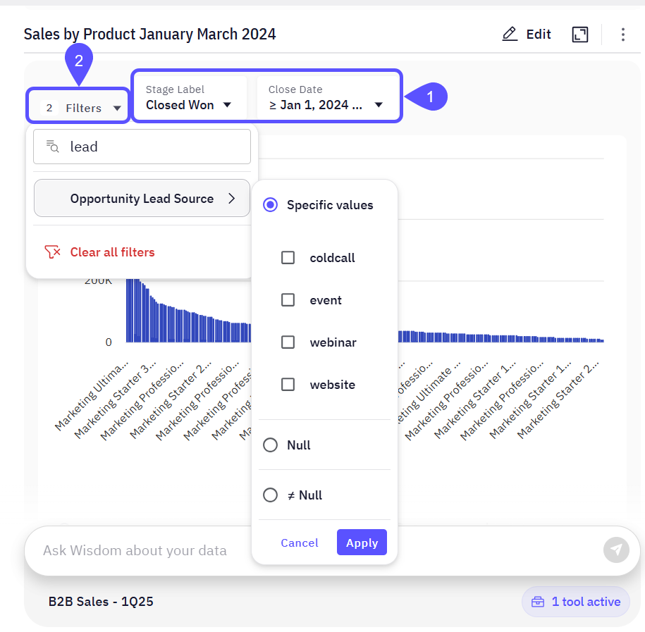Screen dimensions: 645x632
Task: Open the Close Date dropdown
Action: tap(326, 98)
